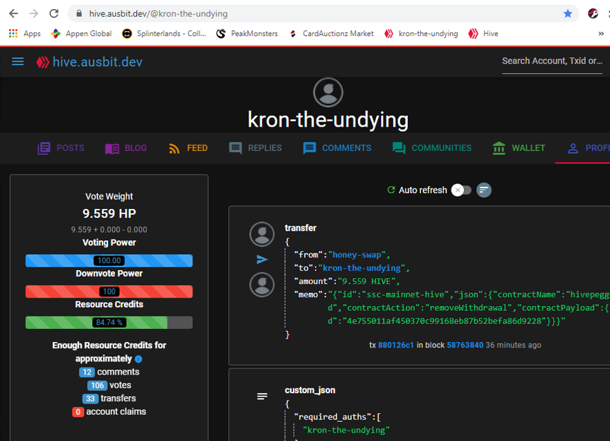Viewport: 610px width, 441px height.
Task: Click recipient avatar in transfer card
Action: click(262, 285)
